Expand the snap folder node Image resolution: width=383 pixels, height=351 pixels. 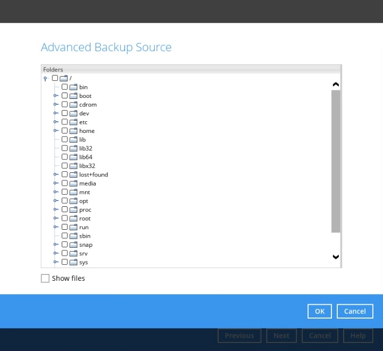click(x=56, y=245)
